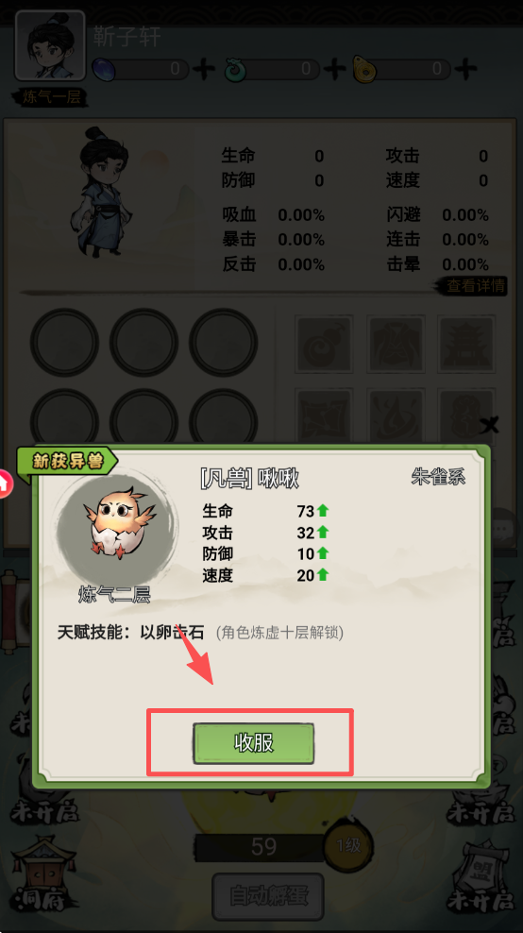Screen dimensions: 523x933
Task: Click the 炼气一层 cultivation level badge
Action: (x=51, y=97)
